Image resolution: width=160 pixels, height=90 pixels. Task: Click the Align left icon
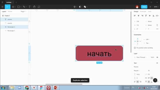[x=135, y=16]
